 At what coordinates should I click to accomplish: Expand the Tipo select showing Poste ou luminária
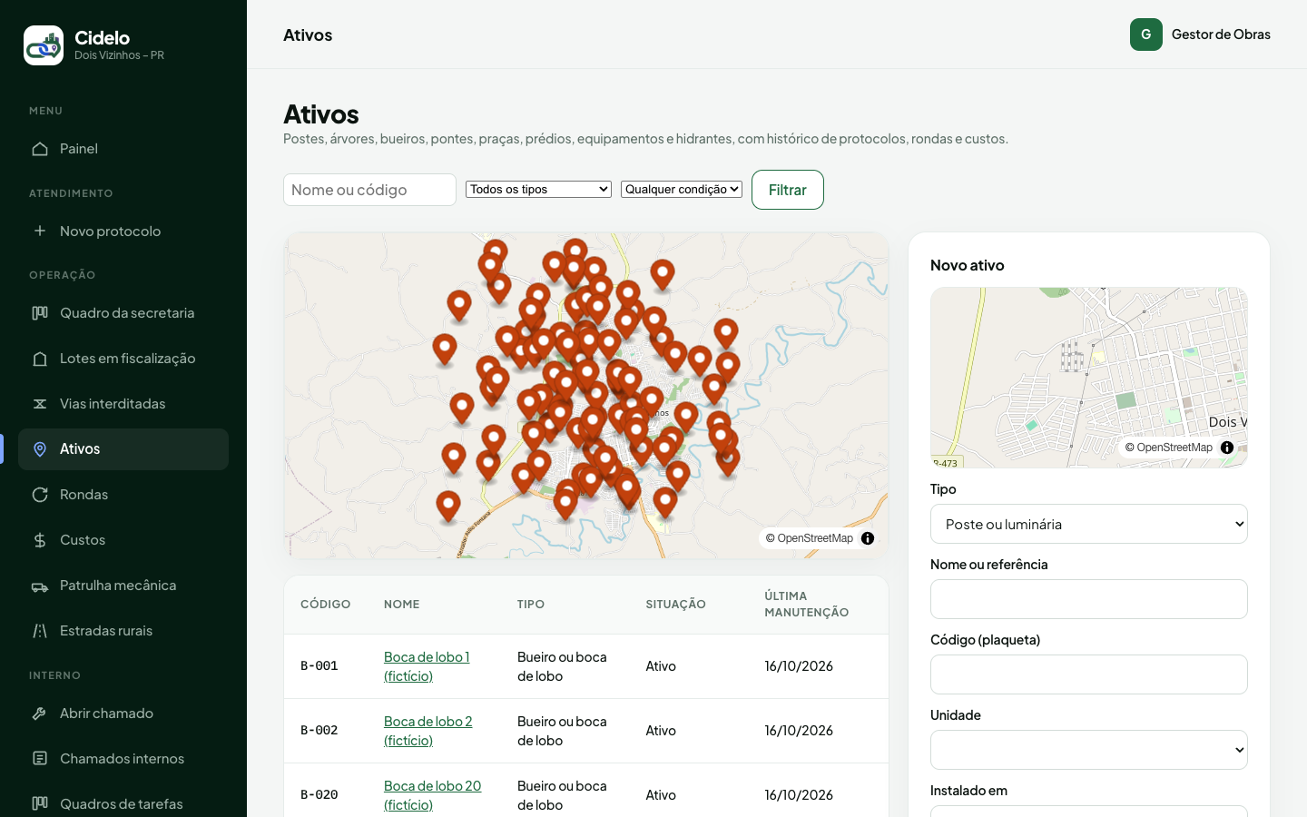point(1089,524)
